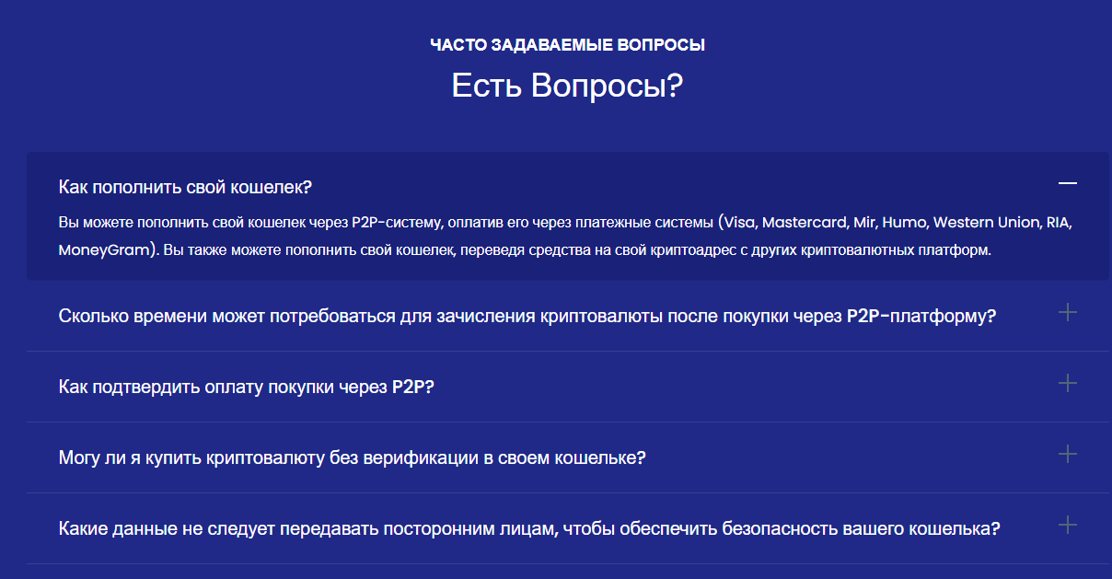Open question about buying crypto without verification

352,457
